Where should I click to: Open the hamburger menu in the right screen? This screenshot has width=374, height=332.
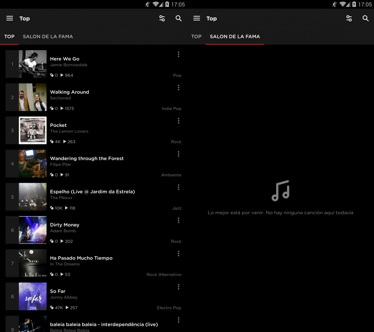[x=197, y=18]
